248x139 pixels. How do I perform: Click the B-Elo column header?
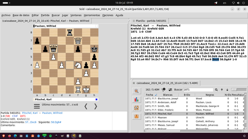click(x=187, y=95)
